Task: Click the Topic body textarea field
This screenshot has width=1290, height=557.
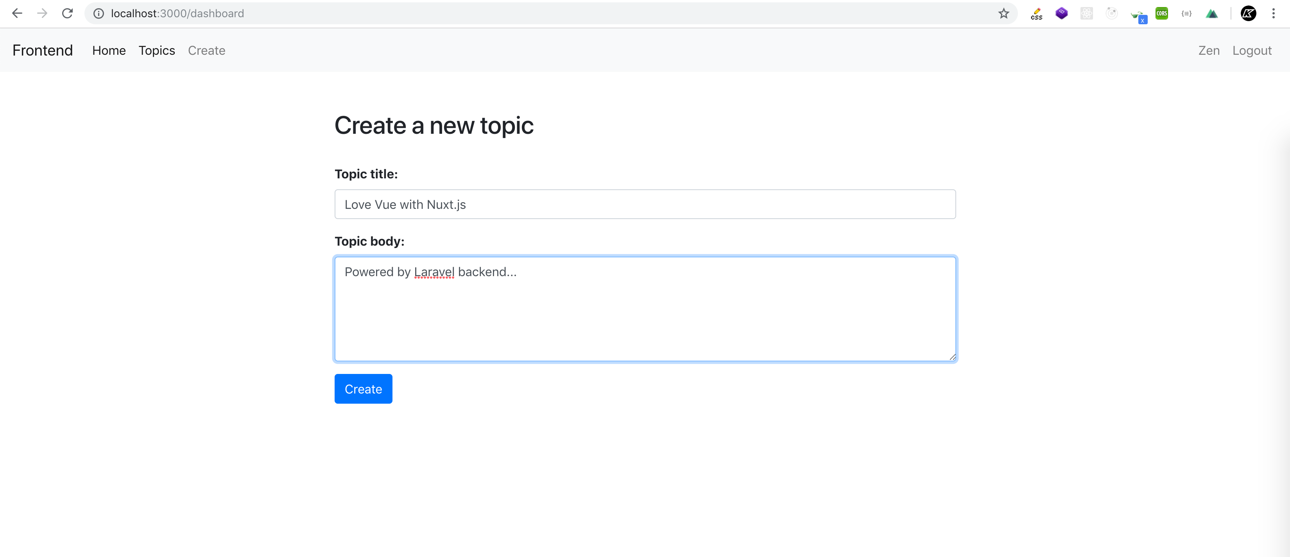Action: coord(644,308)
